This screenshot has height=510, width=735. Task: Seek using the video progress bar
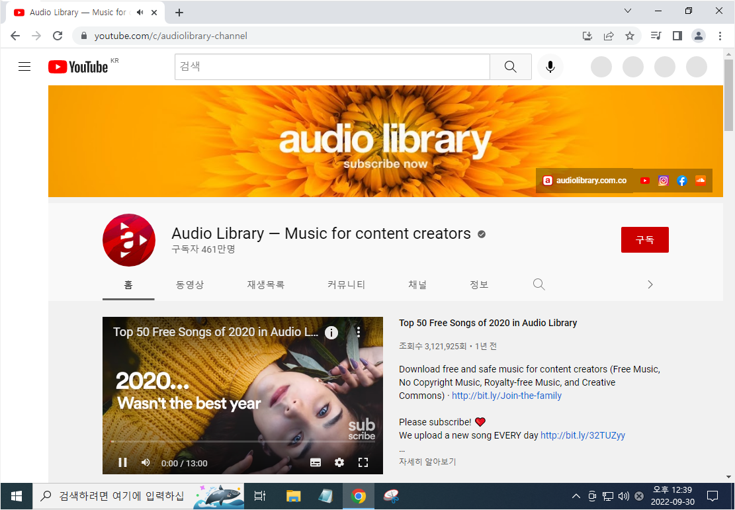pos(243,442)
